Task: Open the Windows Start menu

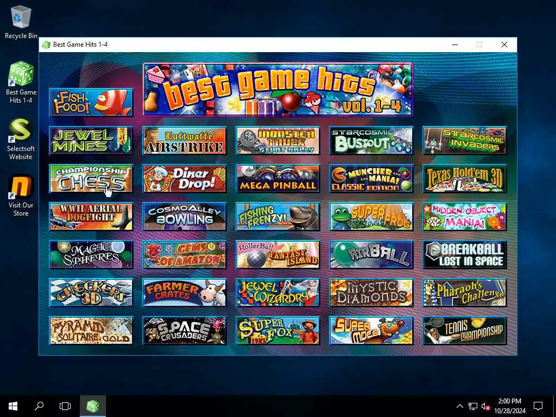Action: click(13, 406)
